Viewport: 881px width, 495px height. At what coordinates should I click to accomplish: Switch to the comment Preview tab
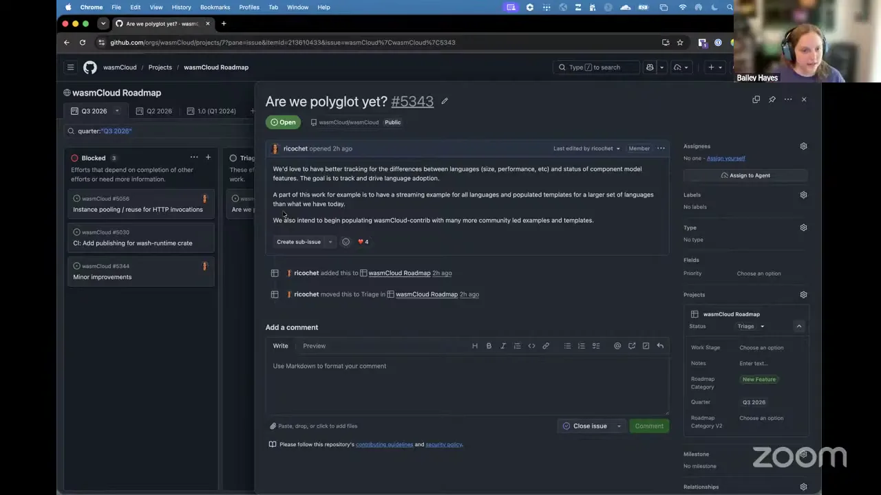(x=314, y=346)
